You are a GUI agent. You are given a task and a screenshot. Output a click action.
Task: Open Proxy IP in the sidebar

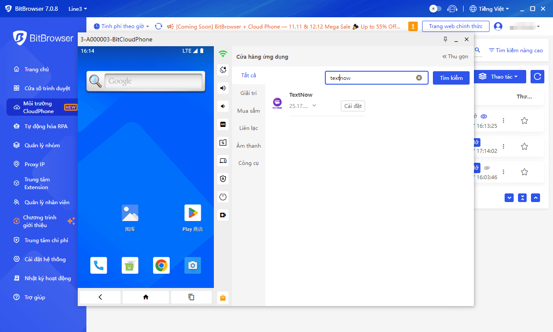(x=35, y=164)
